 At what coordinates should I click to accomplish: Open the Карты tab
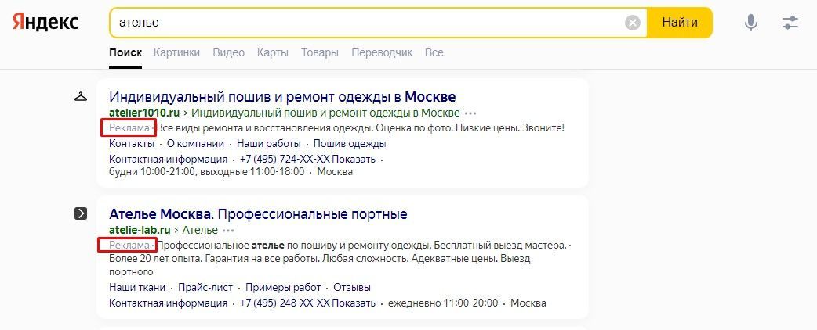[x=273, y=52]
